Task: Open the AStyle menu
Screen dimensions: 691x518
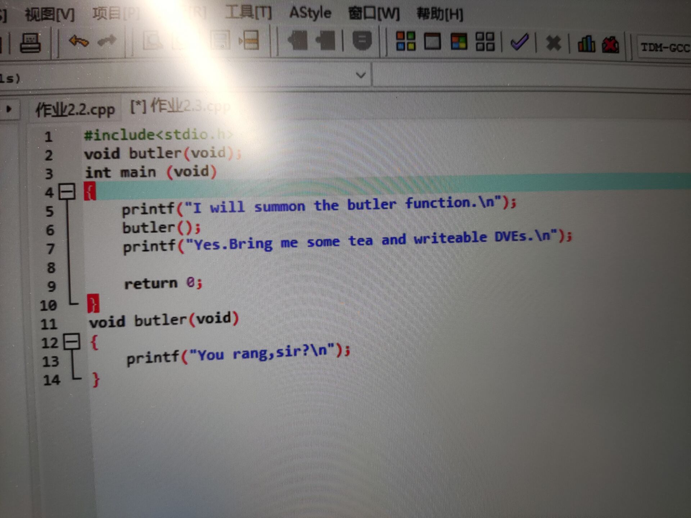Action: coord(310,13)
